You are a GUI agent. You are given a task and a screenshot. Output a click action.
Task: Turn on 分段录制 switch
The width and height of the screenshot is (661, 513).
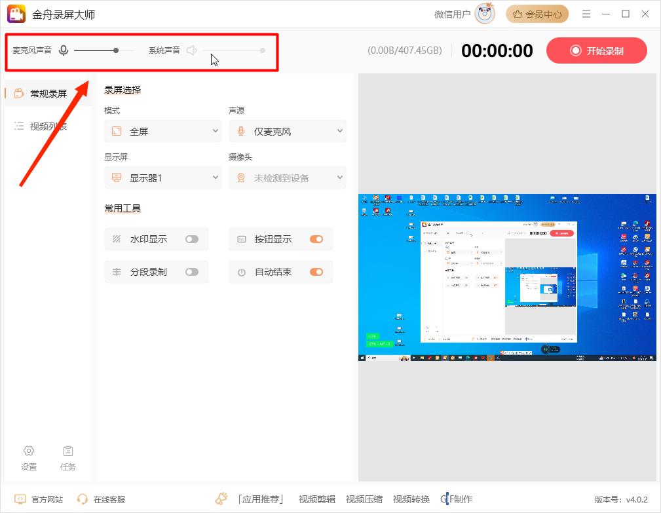click(x=192, y=272)
